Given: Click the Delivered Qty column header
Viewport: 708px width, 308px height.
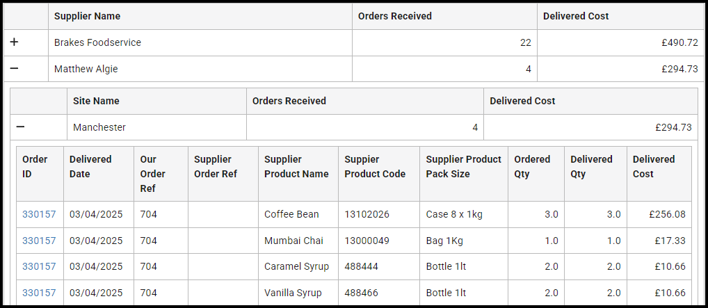Looking at the screenshot, I should click(x=591, y=167).
